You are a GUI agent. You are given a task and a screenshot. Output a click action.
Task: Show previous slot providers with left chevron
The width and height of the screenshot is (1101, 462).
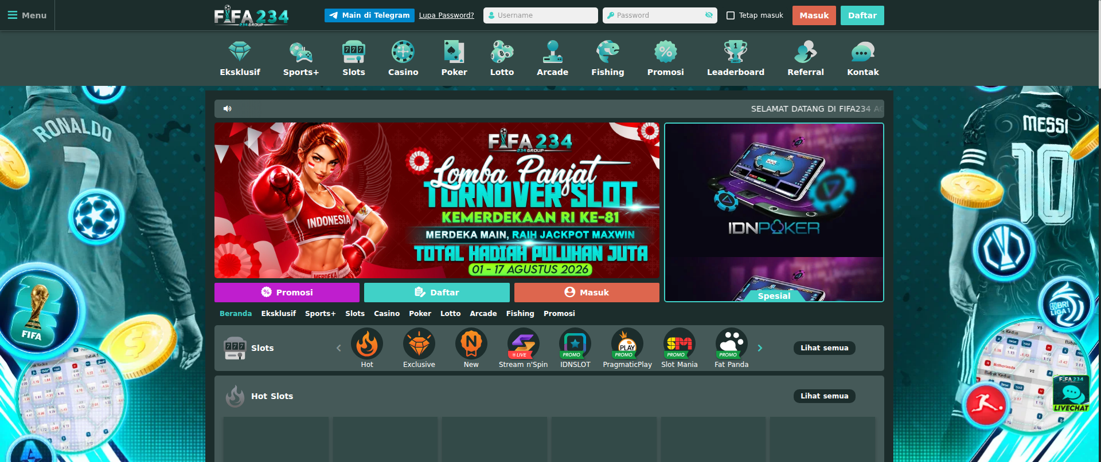[x=338, y=348]
